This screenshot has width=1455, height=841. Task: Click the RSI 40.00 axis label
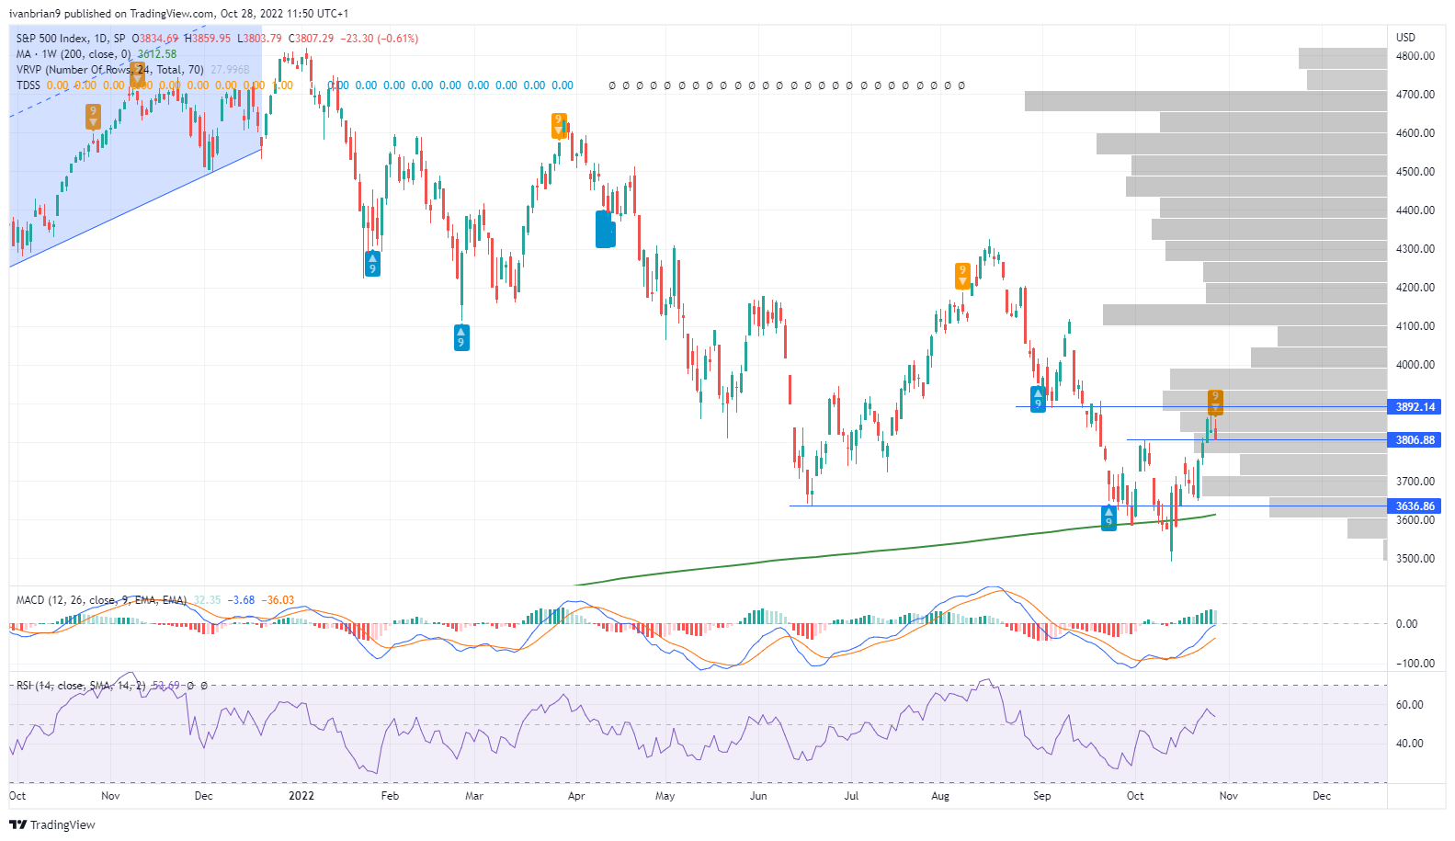coord(1410,744)
